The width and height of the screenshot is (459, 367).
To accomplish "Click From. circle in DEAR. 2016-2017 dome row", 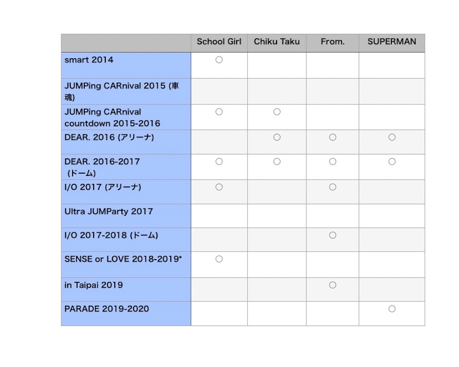I will pyautogui.click(x=333, y=161).
